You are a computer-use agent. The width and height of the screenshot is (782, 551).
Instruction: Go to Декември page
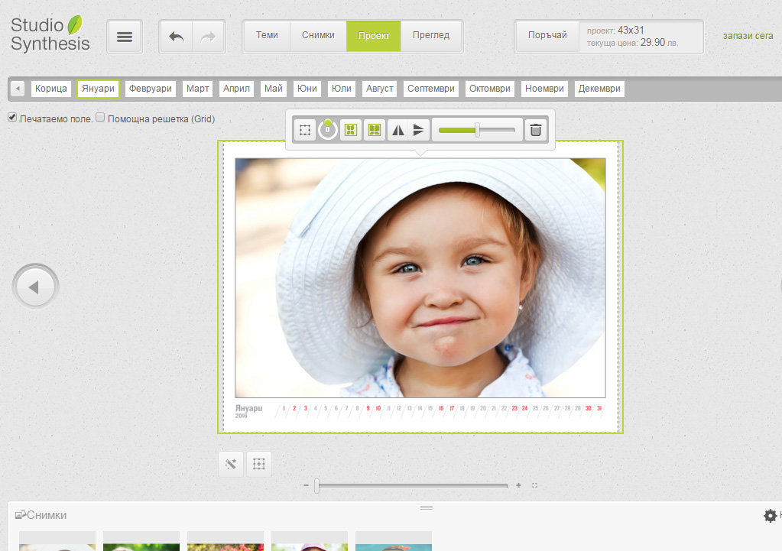[599, 89]
